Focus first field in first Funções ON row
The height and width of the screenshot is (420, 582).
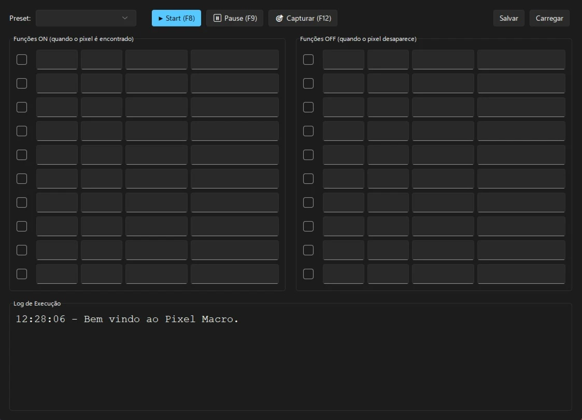click(x=56, y=60)
